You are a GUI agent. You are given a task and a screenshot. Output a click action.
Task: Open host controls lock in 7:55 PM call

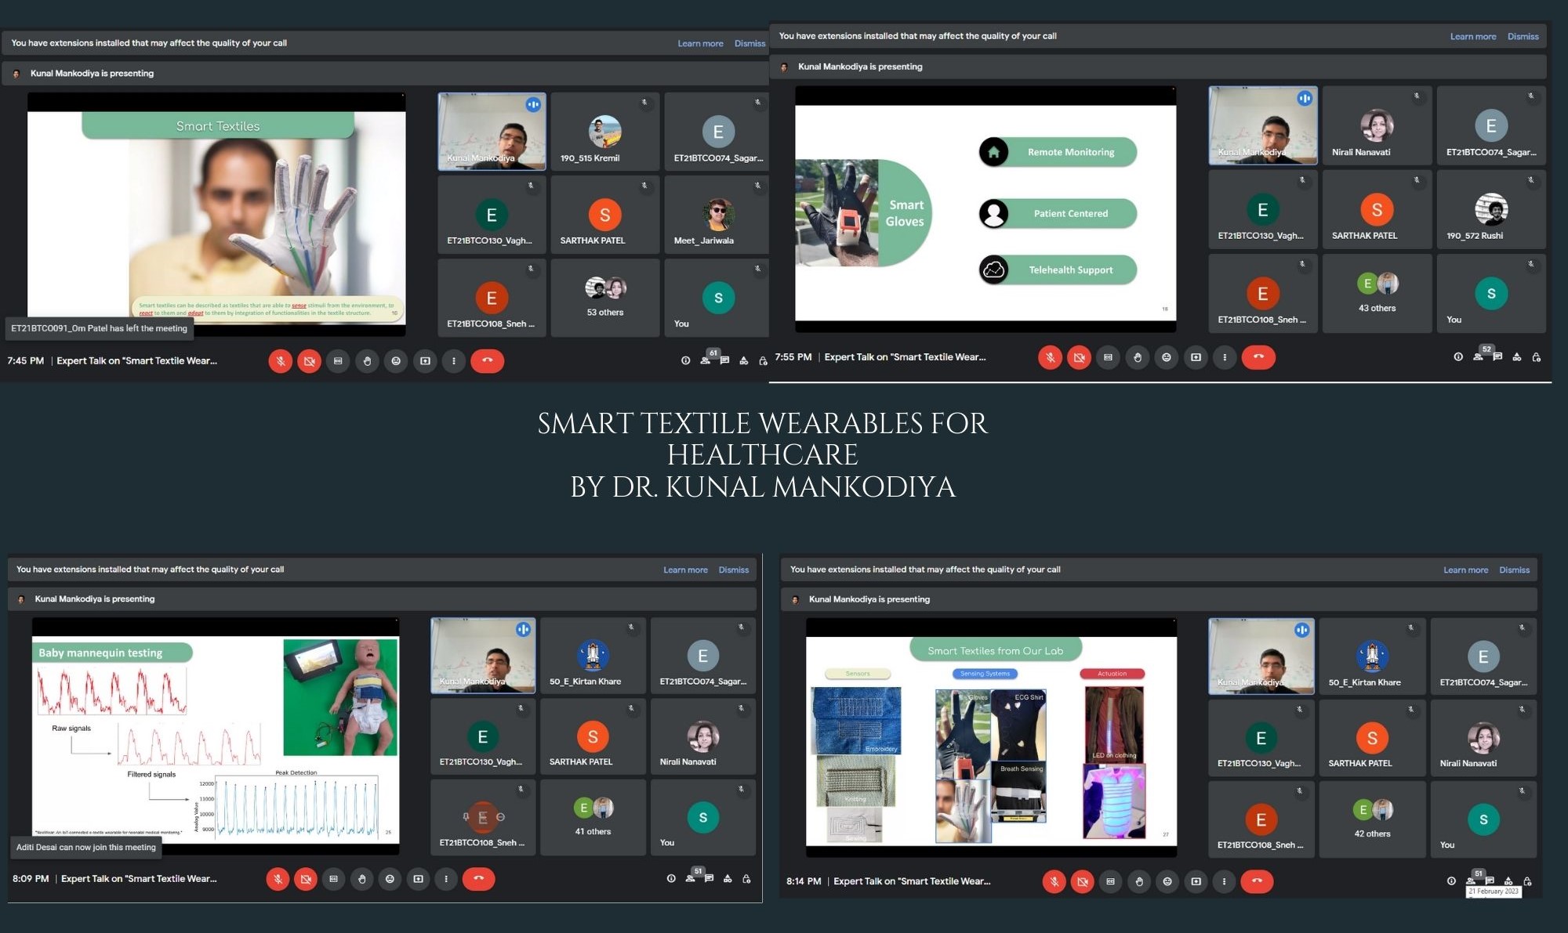(1537, 357)
